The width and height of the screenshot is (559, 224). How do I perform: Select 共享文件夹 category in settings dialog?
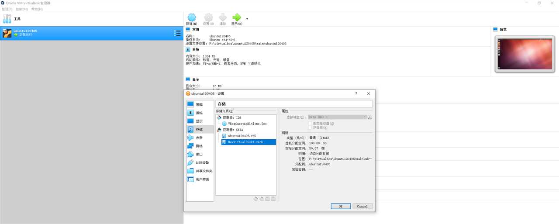click(200, 171)
